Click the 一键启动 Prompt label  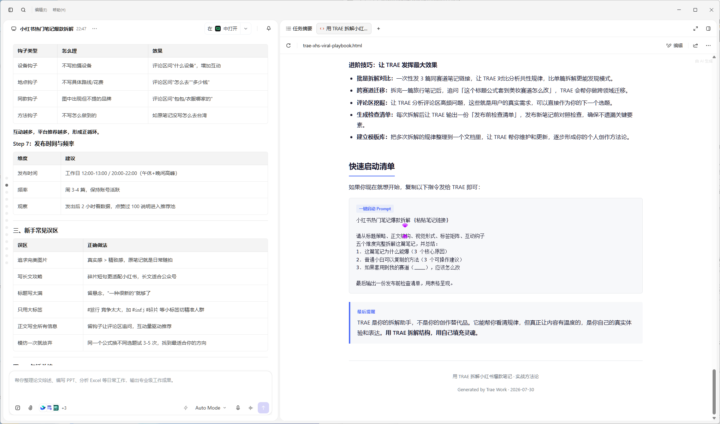pos(375,209)
